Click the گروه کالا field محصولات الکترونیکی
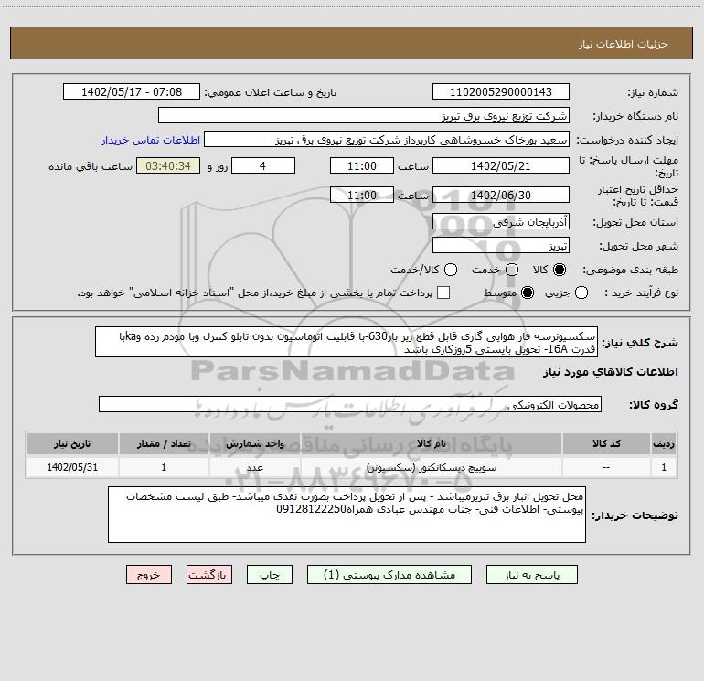The image size is (704, 681). (x=350, y=404)
